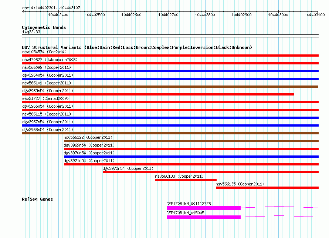
Task: Open variant label nsv566099 (Cooper2011)
Action: coord(47,67)
